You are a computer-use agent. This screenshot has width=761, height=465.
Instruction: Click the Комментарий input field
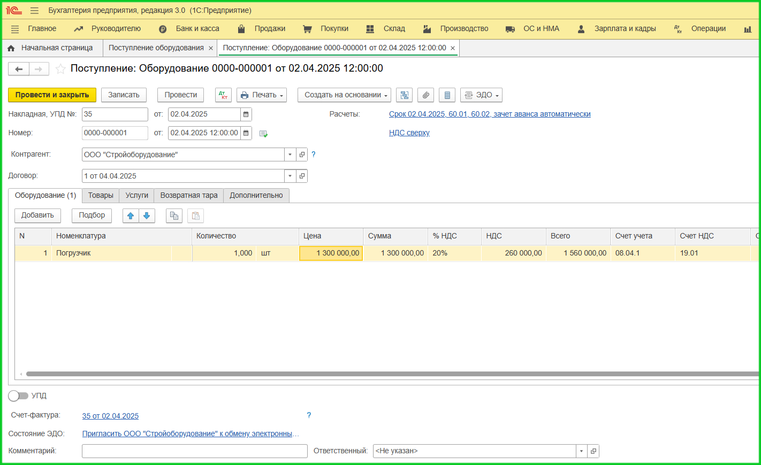point(194,451)
